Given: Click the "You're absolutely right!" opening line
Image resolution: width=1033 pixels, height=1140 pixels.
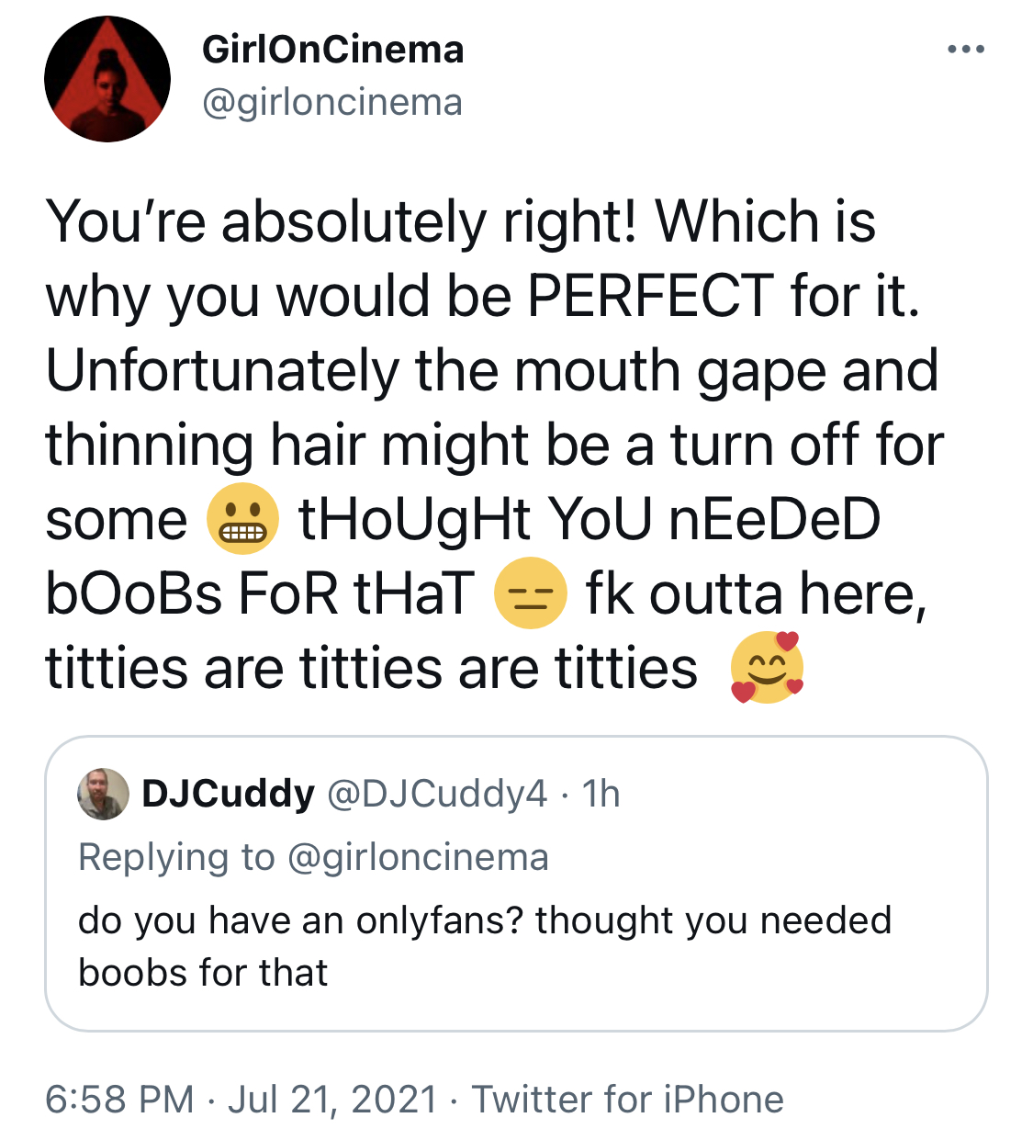Looking at the screenshot, I should pyautogui.click(x=342, y=222).
